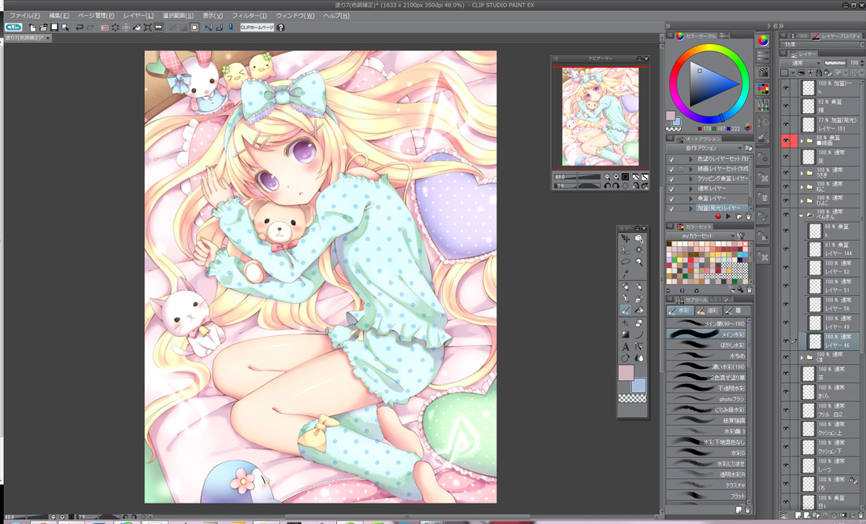
Task: Toggle checkbox for 乗算レイヤー action
Action: (x=671, y=199)
